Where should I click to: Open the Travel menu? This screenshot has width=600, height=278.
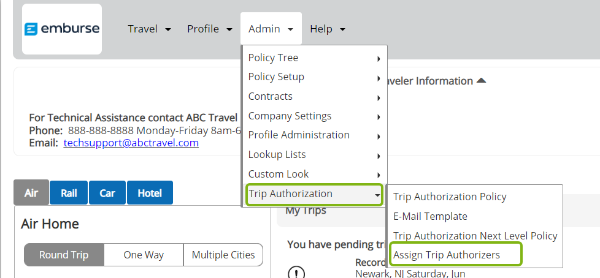(149, 29)
